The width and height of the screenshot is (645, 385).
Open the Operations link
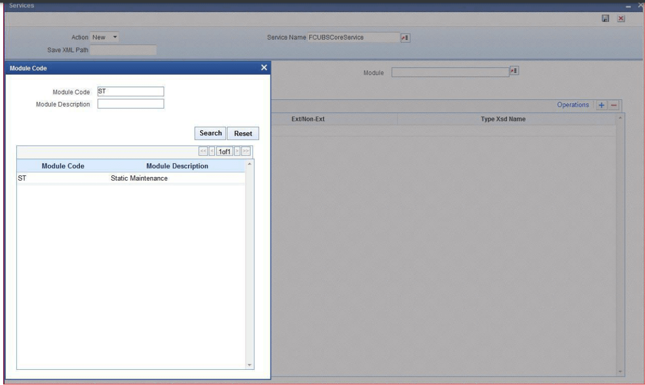[573, 105]
